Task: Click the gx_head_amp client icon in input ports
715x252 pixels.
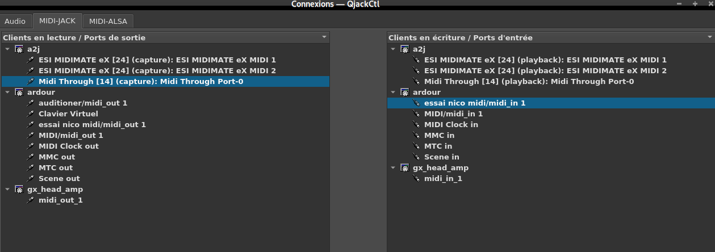Action: pos(405,168)
